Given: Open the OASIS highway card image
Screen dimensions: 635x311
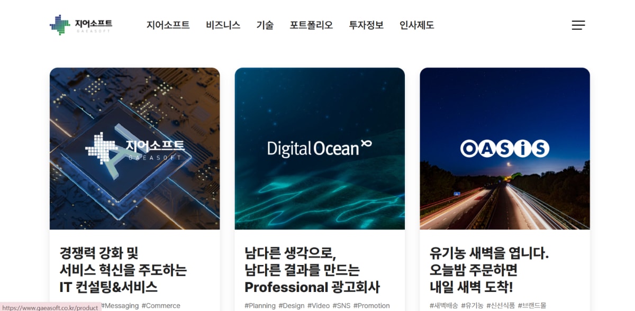Looking at the screenshot, I should pos(505,149).
